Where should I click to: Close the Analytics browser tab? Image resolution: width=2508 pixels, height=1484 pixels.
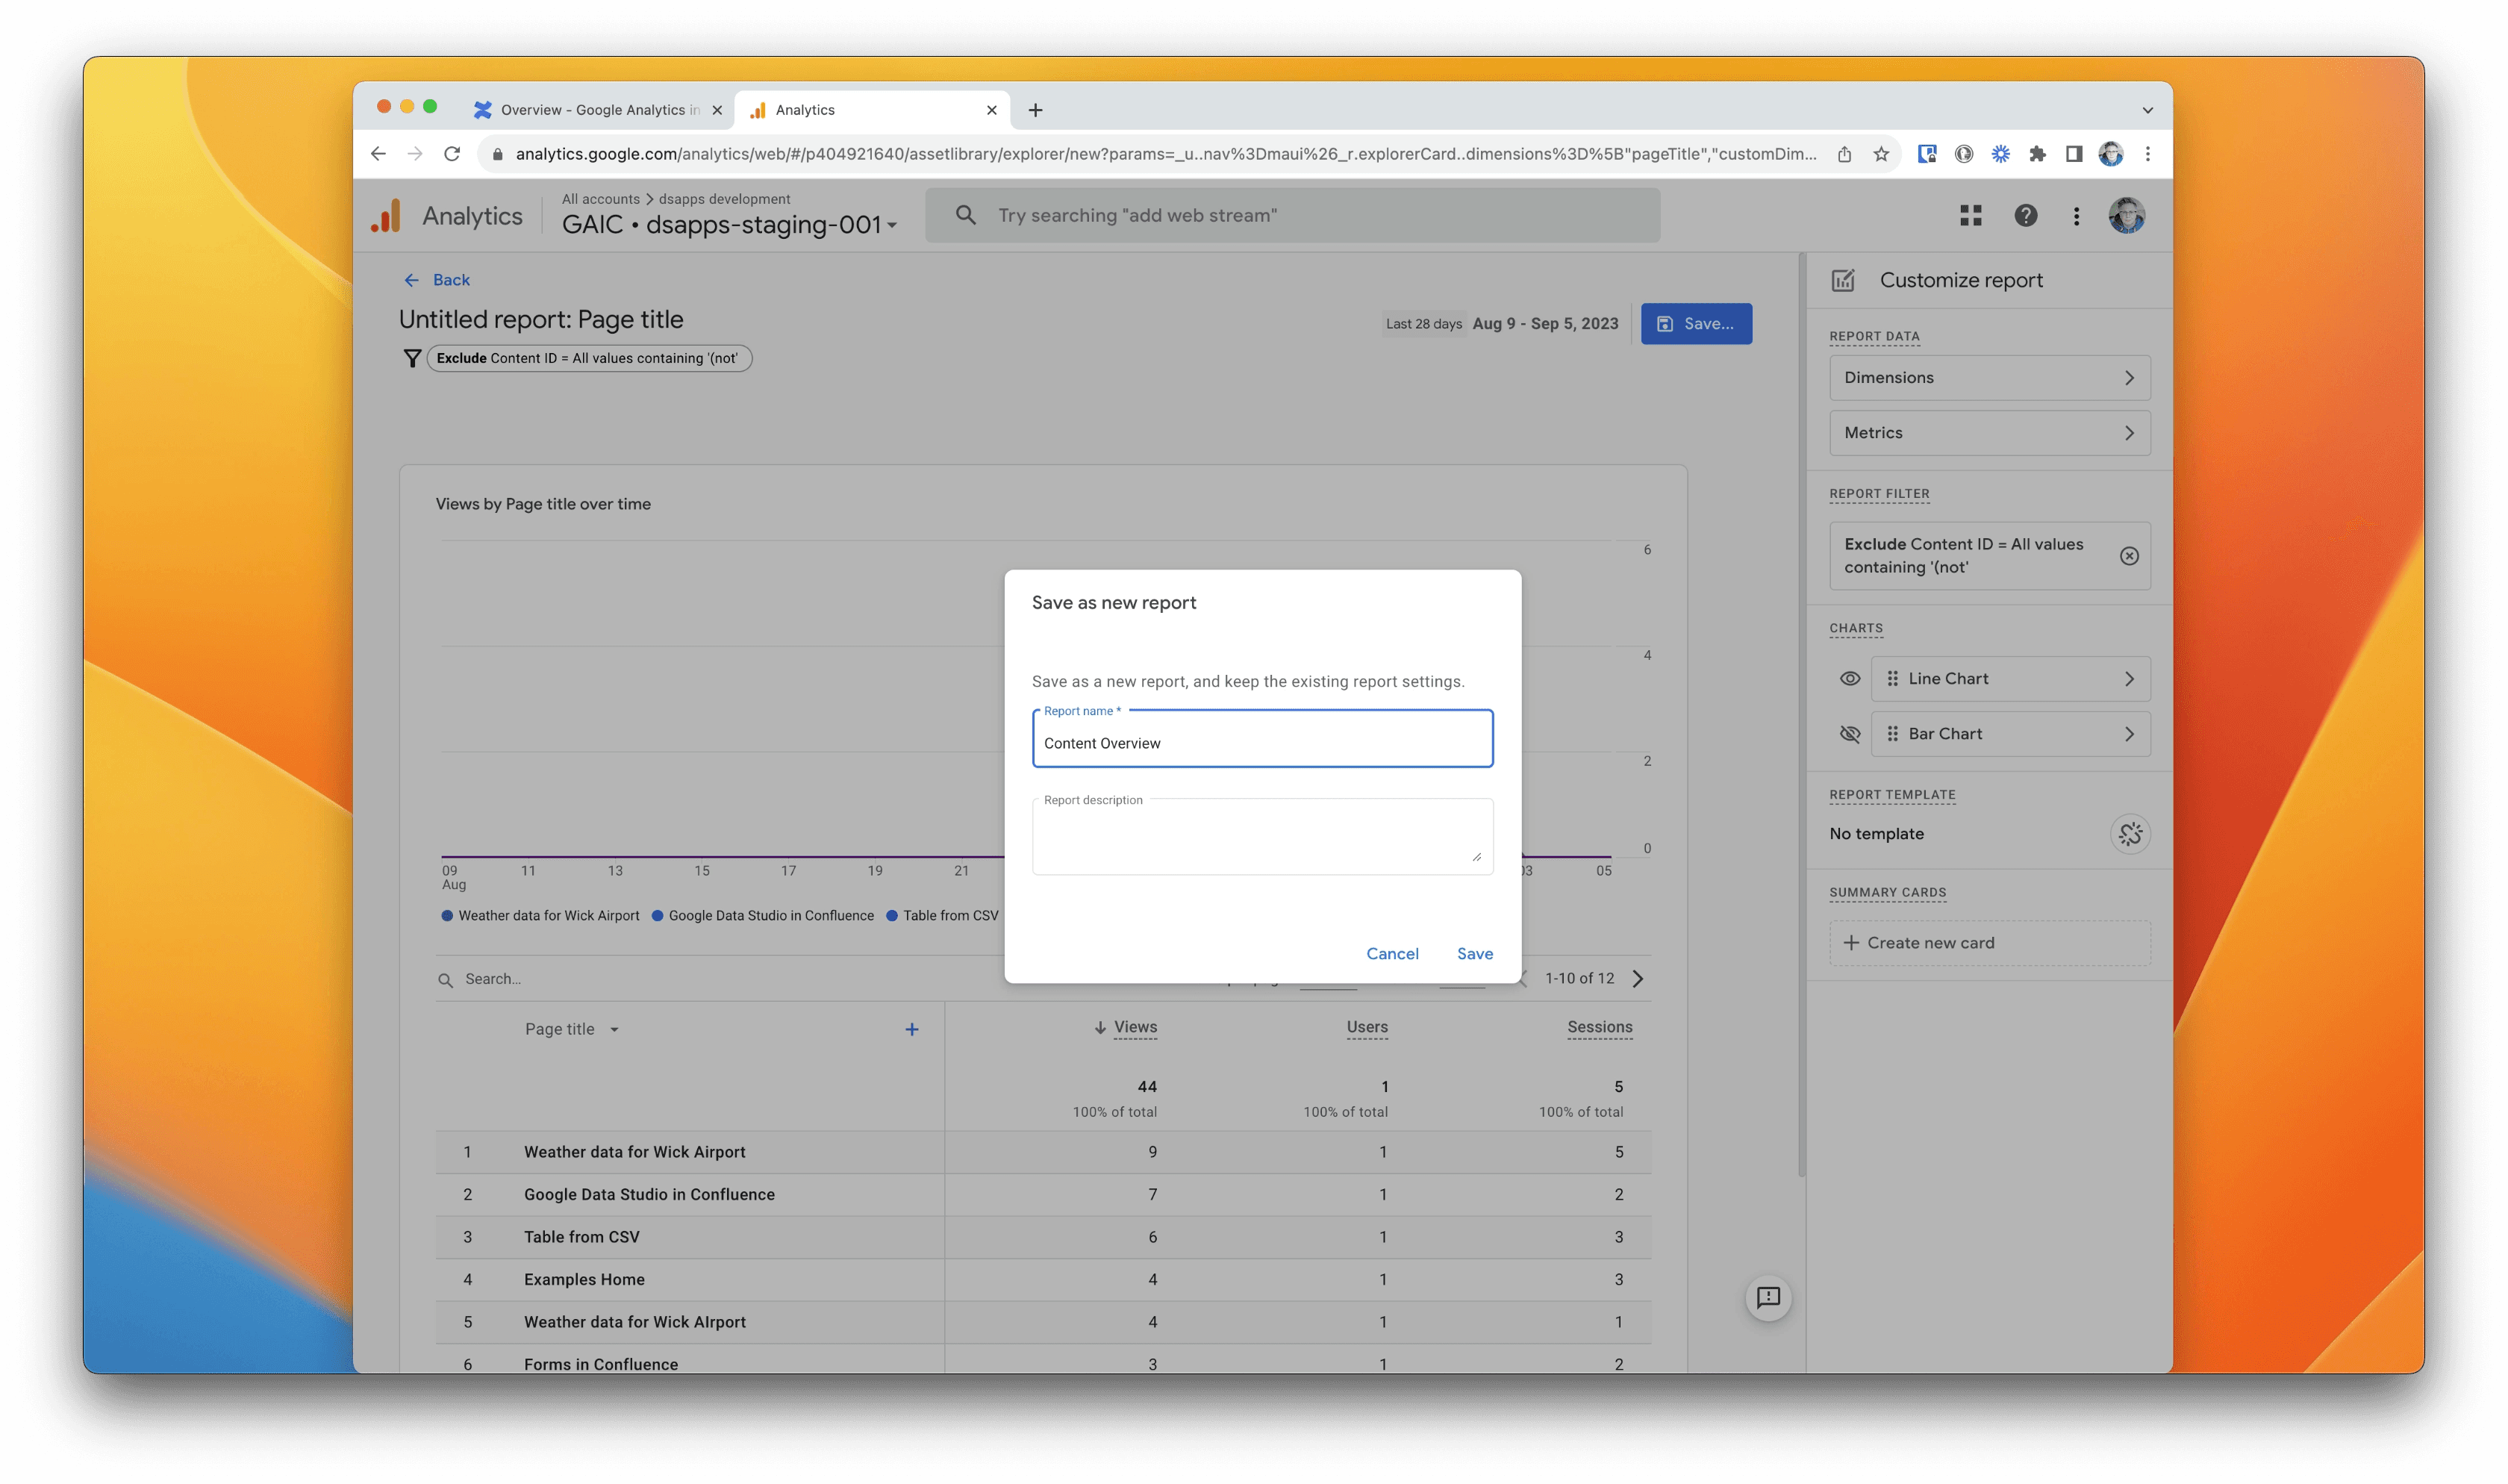click(991, 110)
